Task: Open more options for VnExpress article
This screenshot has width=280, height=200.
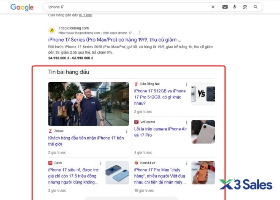Action: pos(186,122)
